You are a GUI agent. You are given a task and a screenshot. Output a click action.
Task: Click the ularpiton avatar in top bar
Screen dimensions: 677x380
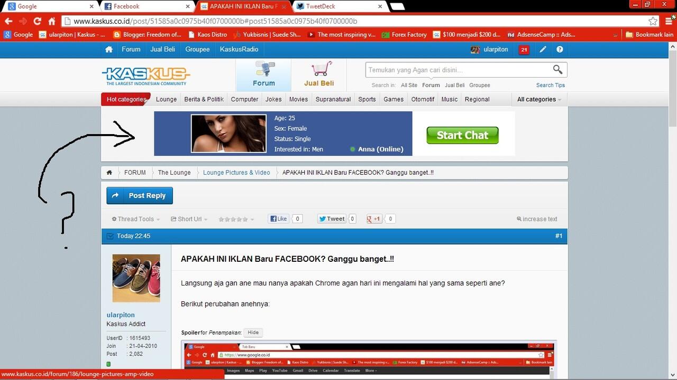point(475,50)
